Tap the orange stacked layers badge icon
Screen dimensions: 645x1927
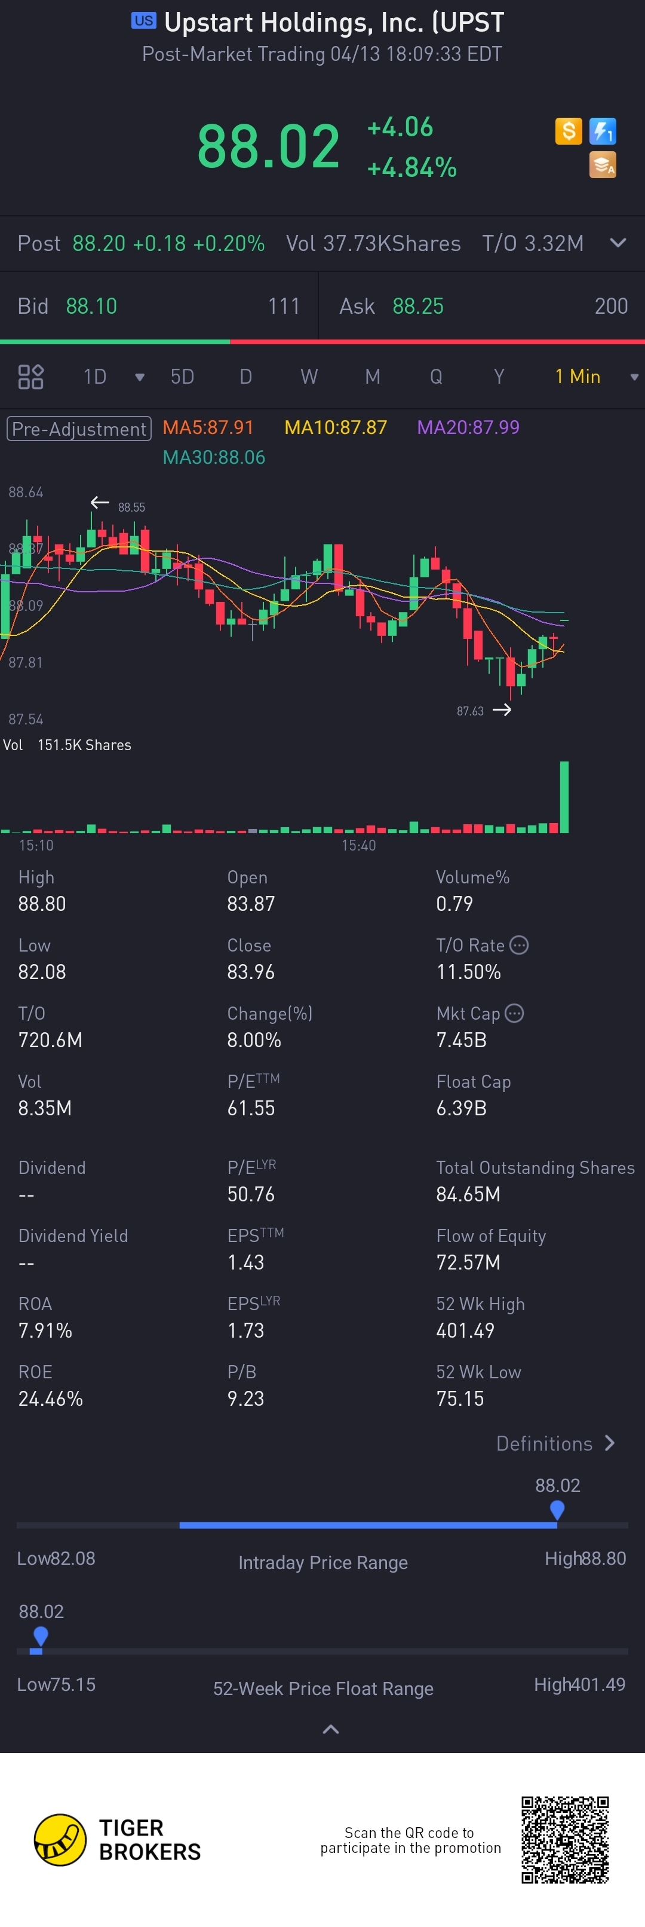[603, 164]
